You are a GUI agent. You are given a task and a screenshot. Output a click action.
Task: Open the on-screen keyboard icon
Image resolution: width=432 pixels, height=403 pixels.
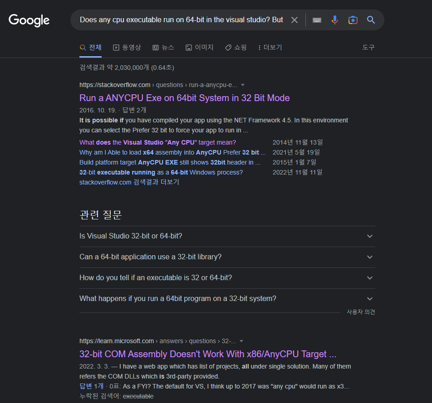click(x=317, y=20)
